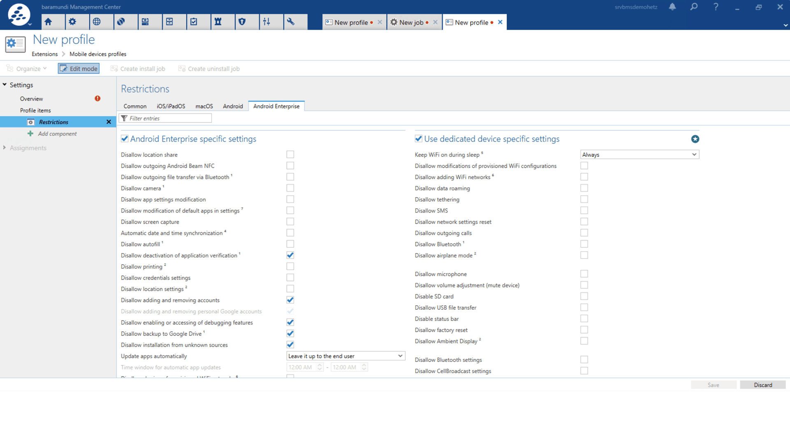Click the rook tower icon in toolbar
The width and height of the screenshot is (790, 444).
coord(218,22)
